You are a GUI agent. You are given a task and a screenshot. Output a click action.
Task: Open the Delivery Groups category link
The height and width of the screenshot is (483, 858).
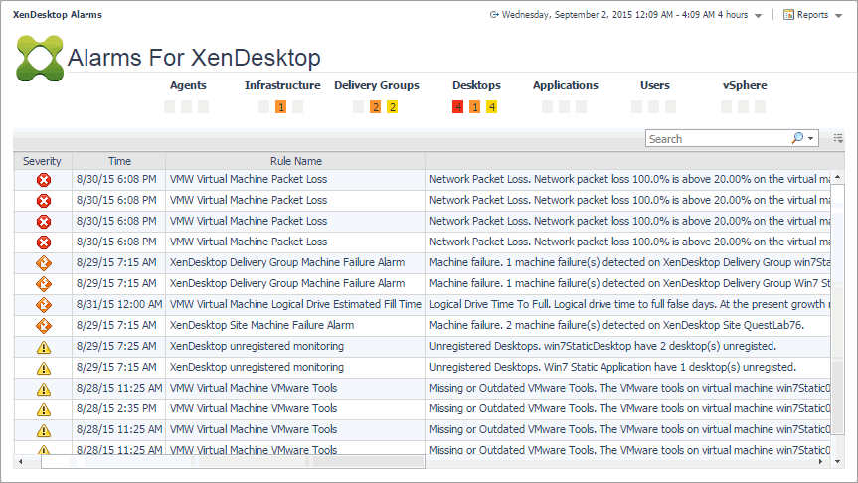tap(376, 85)
